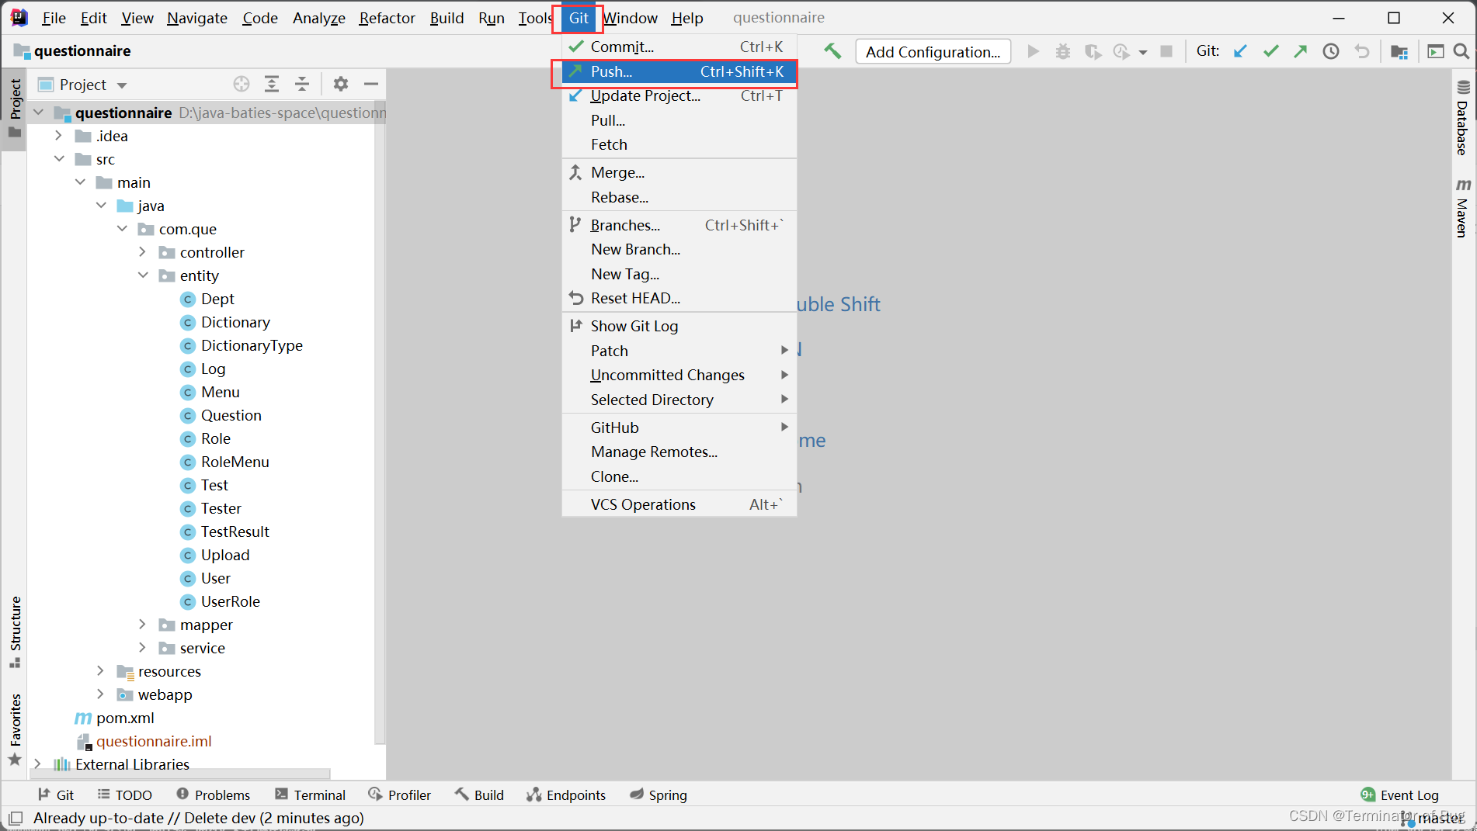The width and height of the screenshot is (1477, 831).
Task: Open the Event Log
Action: tap(1400, 795)
